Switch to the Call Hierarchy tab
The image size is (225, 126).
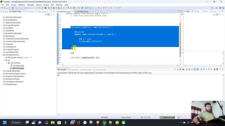(99, 70)
